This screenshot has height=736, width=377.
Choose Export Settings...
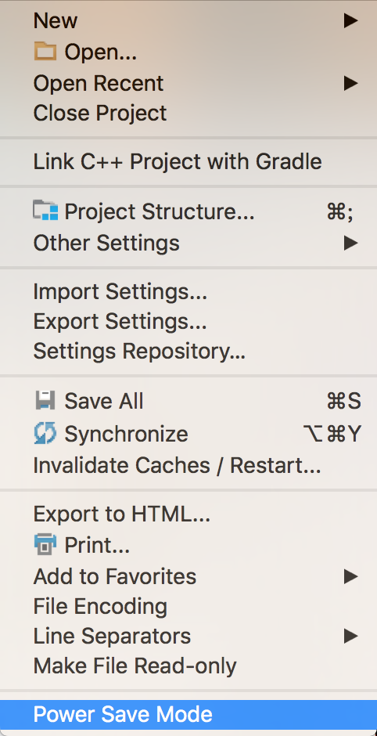point(188,322)
